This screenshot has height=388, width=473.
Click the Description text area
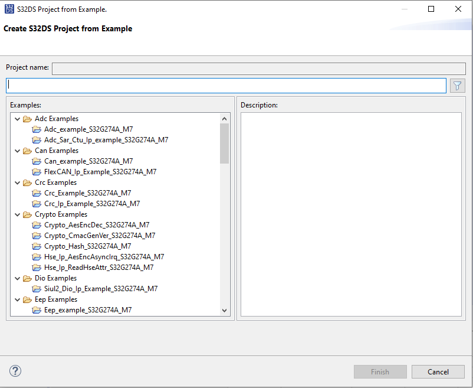click(351, 214)
